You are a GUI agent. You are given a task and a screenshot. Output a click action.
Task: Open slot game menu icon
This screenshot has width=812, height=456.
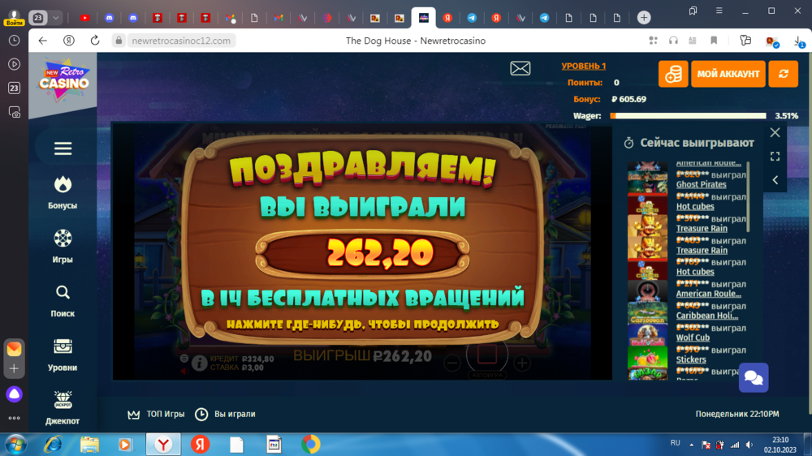(x=184, y=358)
